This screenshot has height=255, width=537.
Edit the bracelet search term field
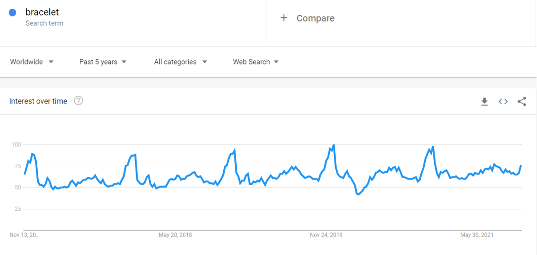pyautogui.click(x=133, y=23)
